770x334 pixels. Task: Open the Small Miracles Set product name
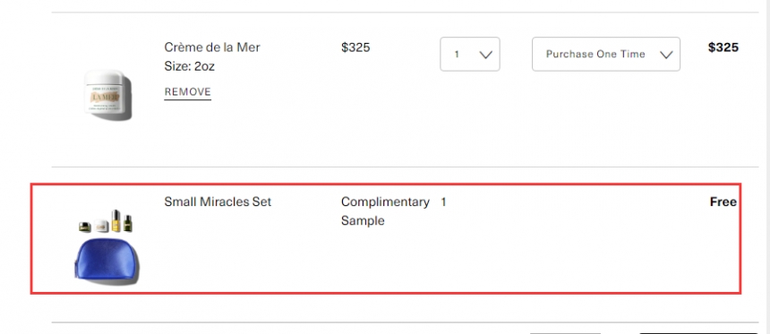tap(218, 201)
